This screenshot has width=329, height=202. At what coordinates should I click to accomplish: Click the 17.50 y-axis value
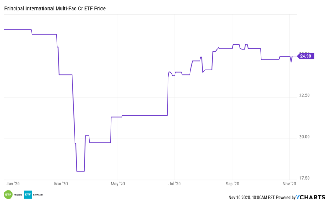click(x=304, y=178)
